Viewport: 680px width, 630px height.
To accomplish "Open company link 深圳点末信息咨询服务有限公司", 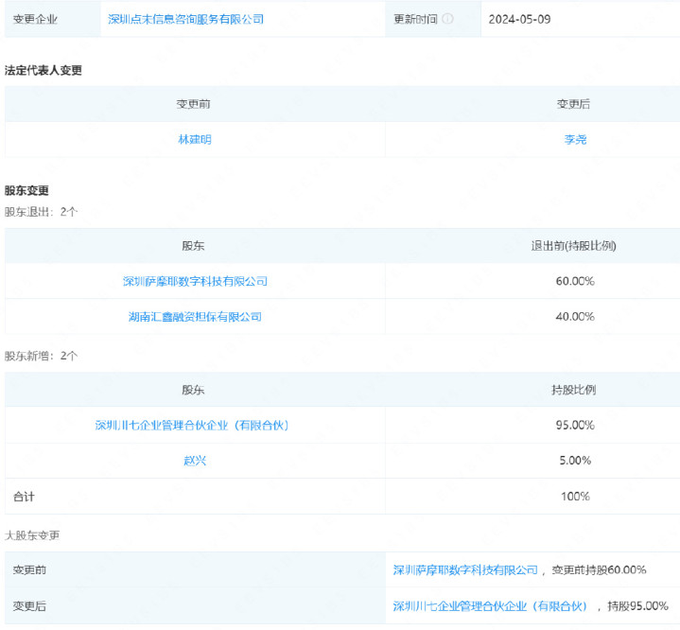I will [186, 19].
